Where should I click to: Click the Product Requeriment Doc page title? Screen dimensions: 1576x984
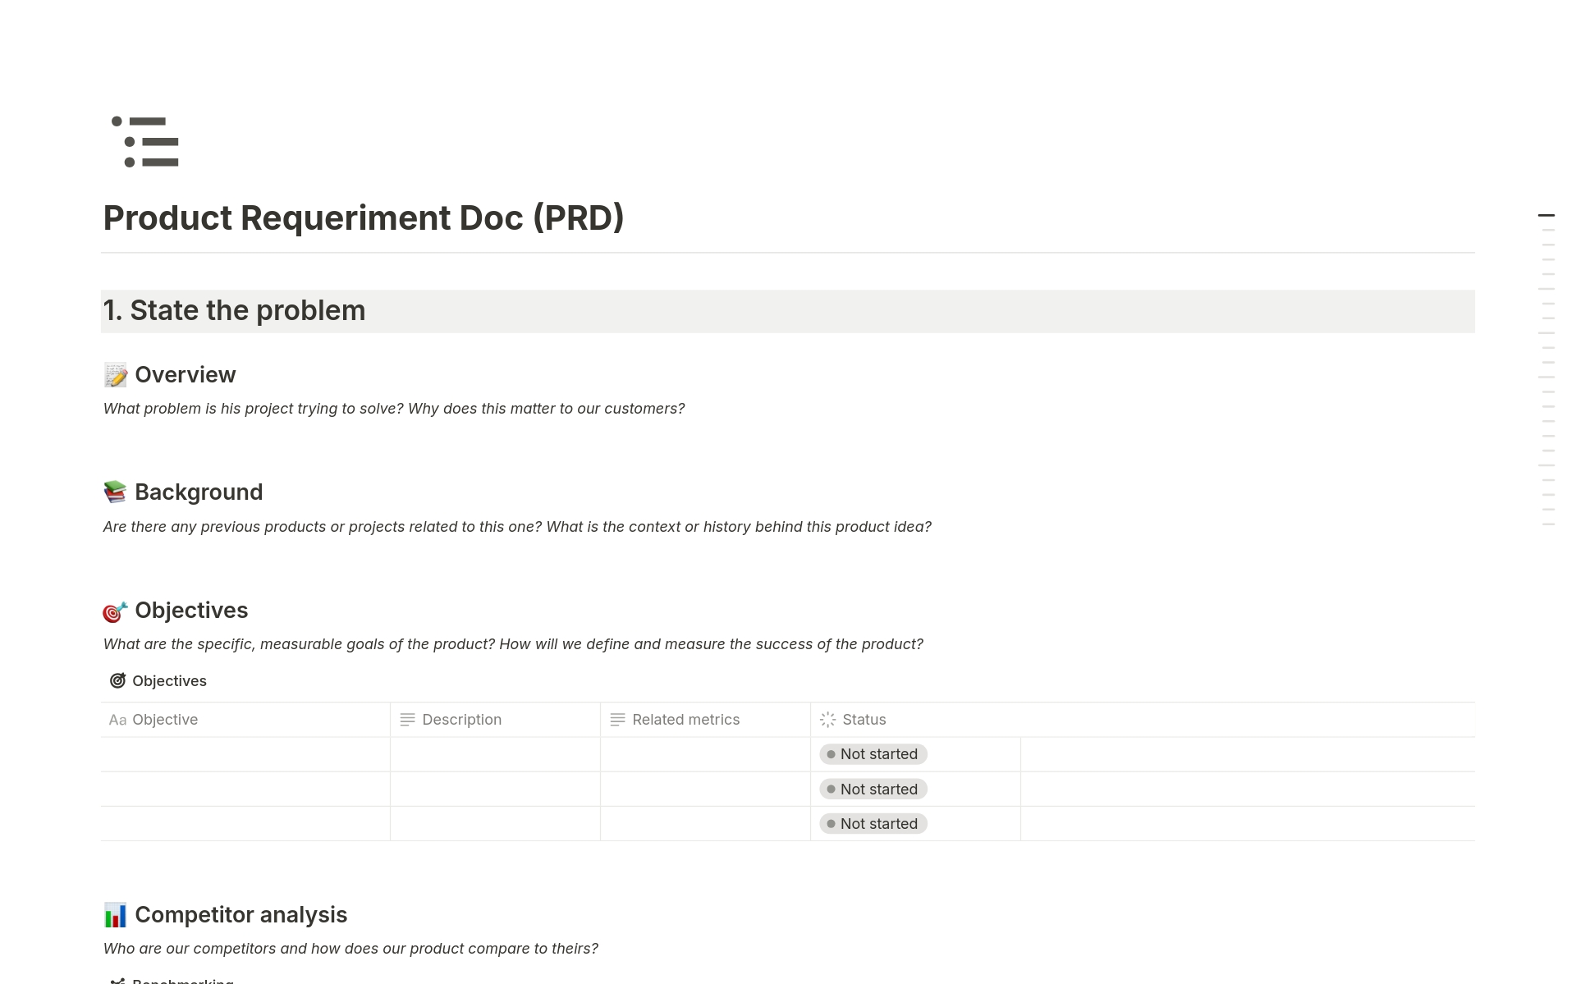pyautogui.click(x=364, y=218)
